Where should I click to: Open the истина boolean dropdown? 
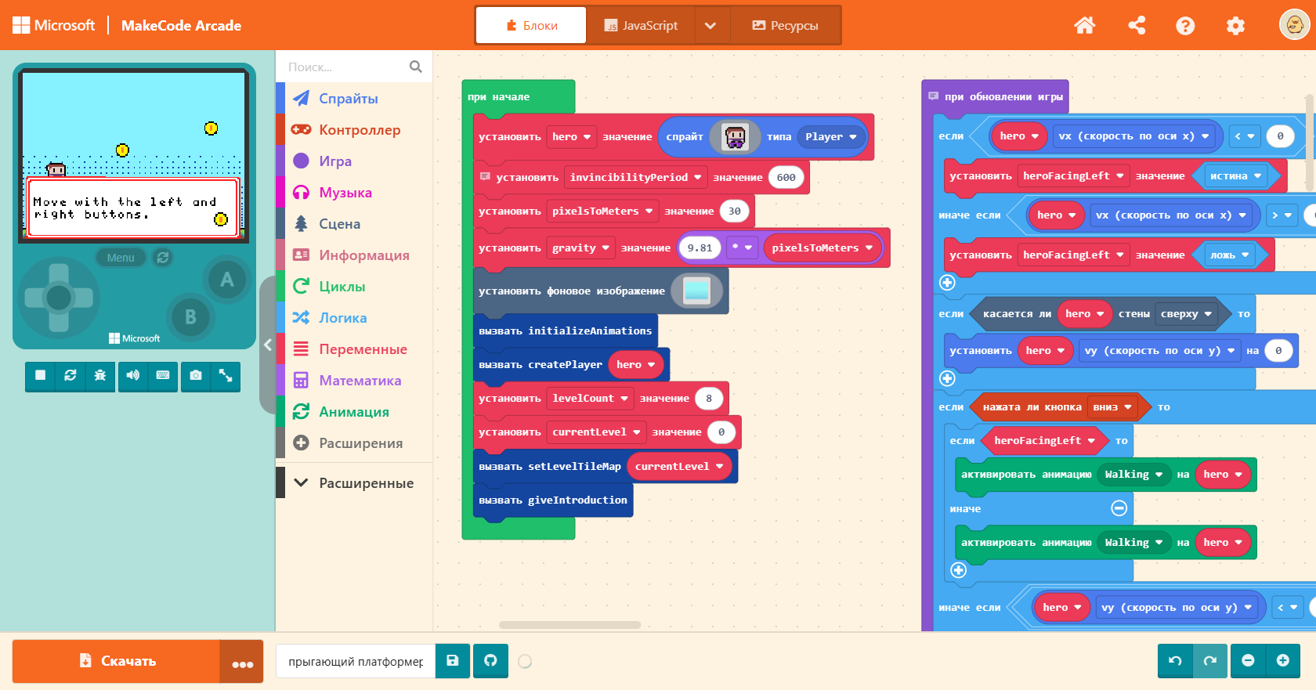point(1236,175)
